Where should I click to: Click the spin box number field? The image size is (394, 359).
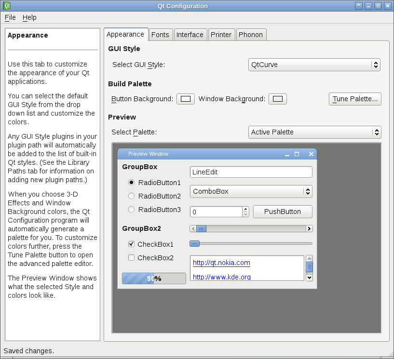217,212
